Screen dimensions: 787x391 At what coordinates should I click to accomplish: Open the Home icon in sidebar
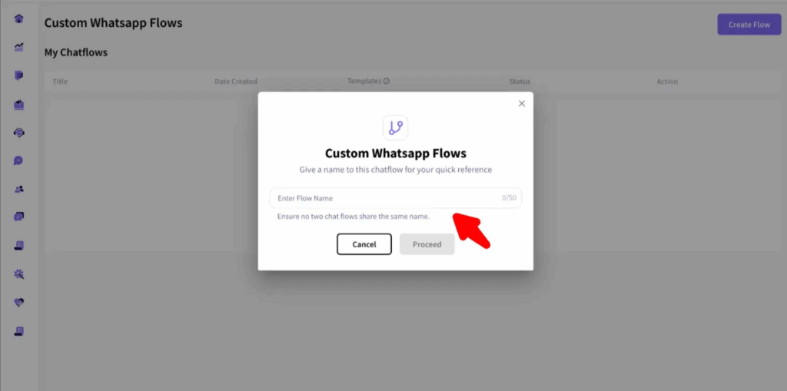(19, 19)
